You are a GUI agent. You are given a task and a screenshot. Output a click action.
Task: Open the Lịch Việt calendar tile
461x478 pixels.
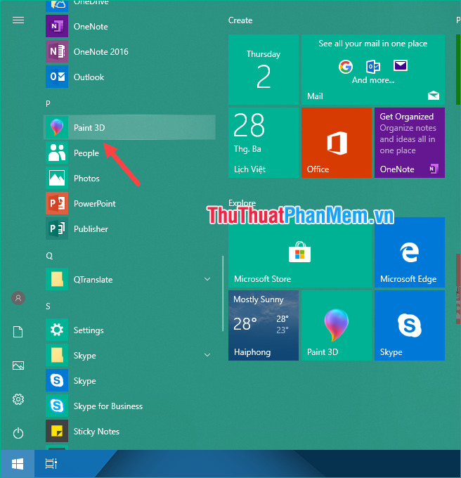coord(264,143)
